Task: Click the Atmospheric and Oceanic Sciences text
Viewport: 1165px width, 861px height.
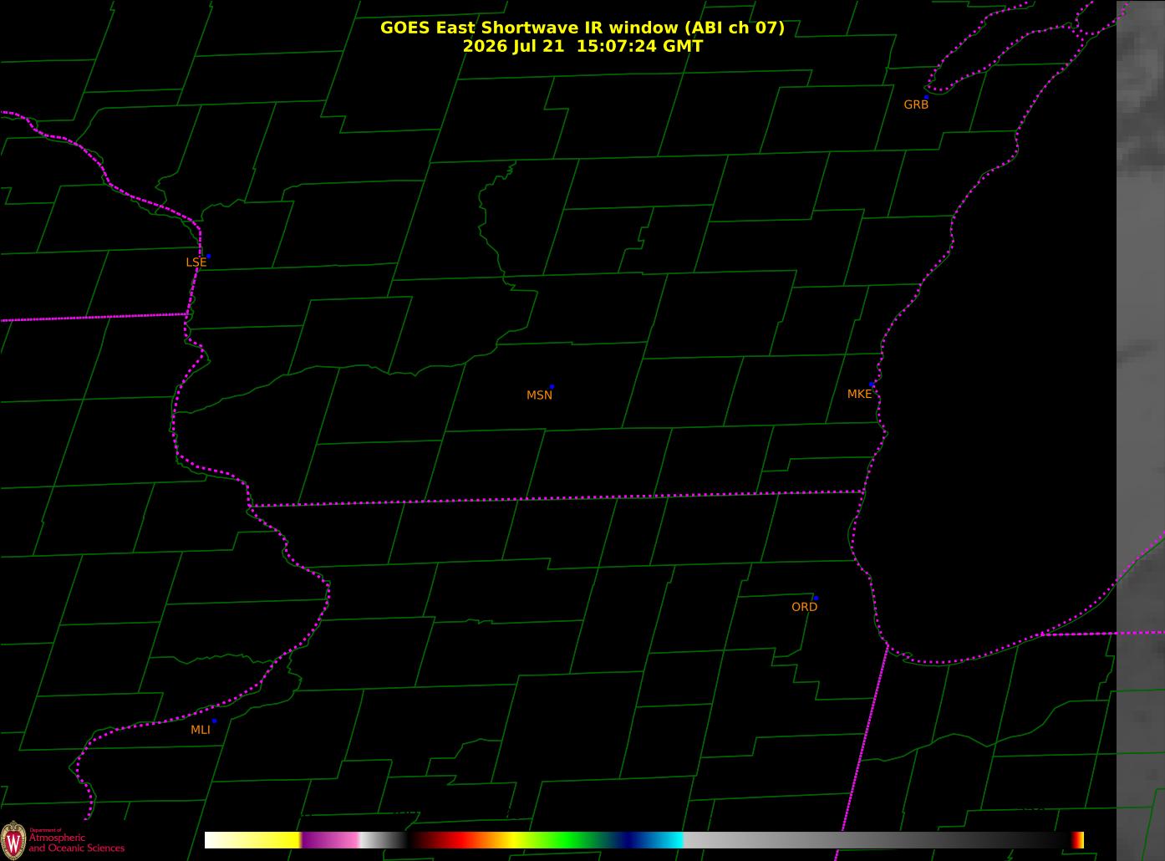Action: pyautogui.click(x=77, y=843)
